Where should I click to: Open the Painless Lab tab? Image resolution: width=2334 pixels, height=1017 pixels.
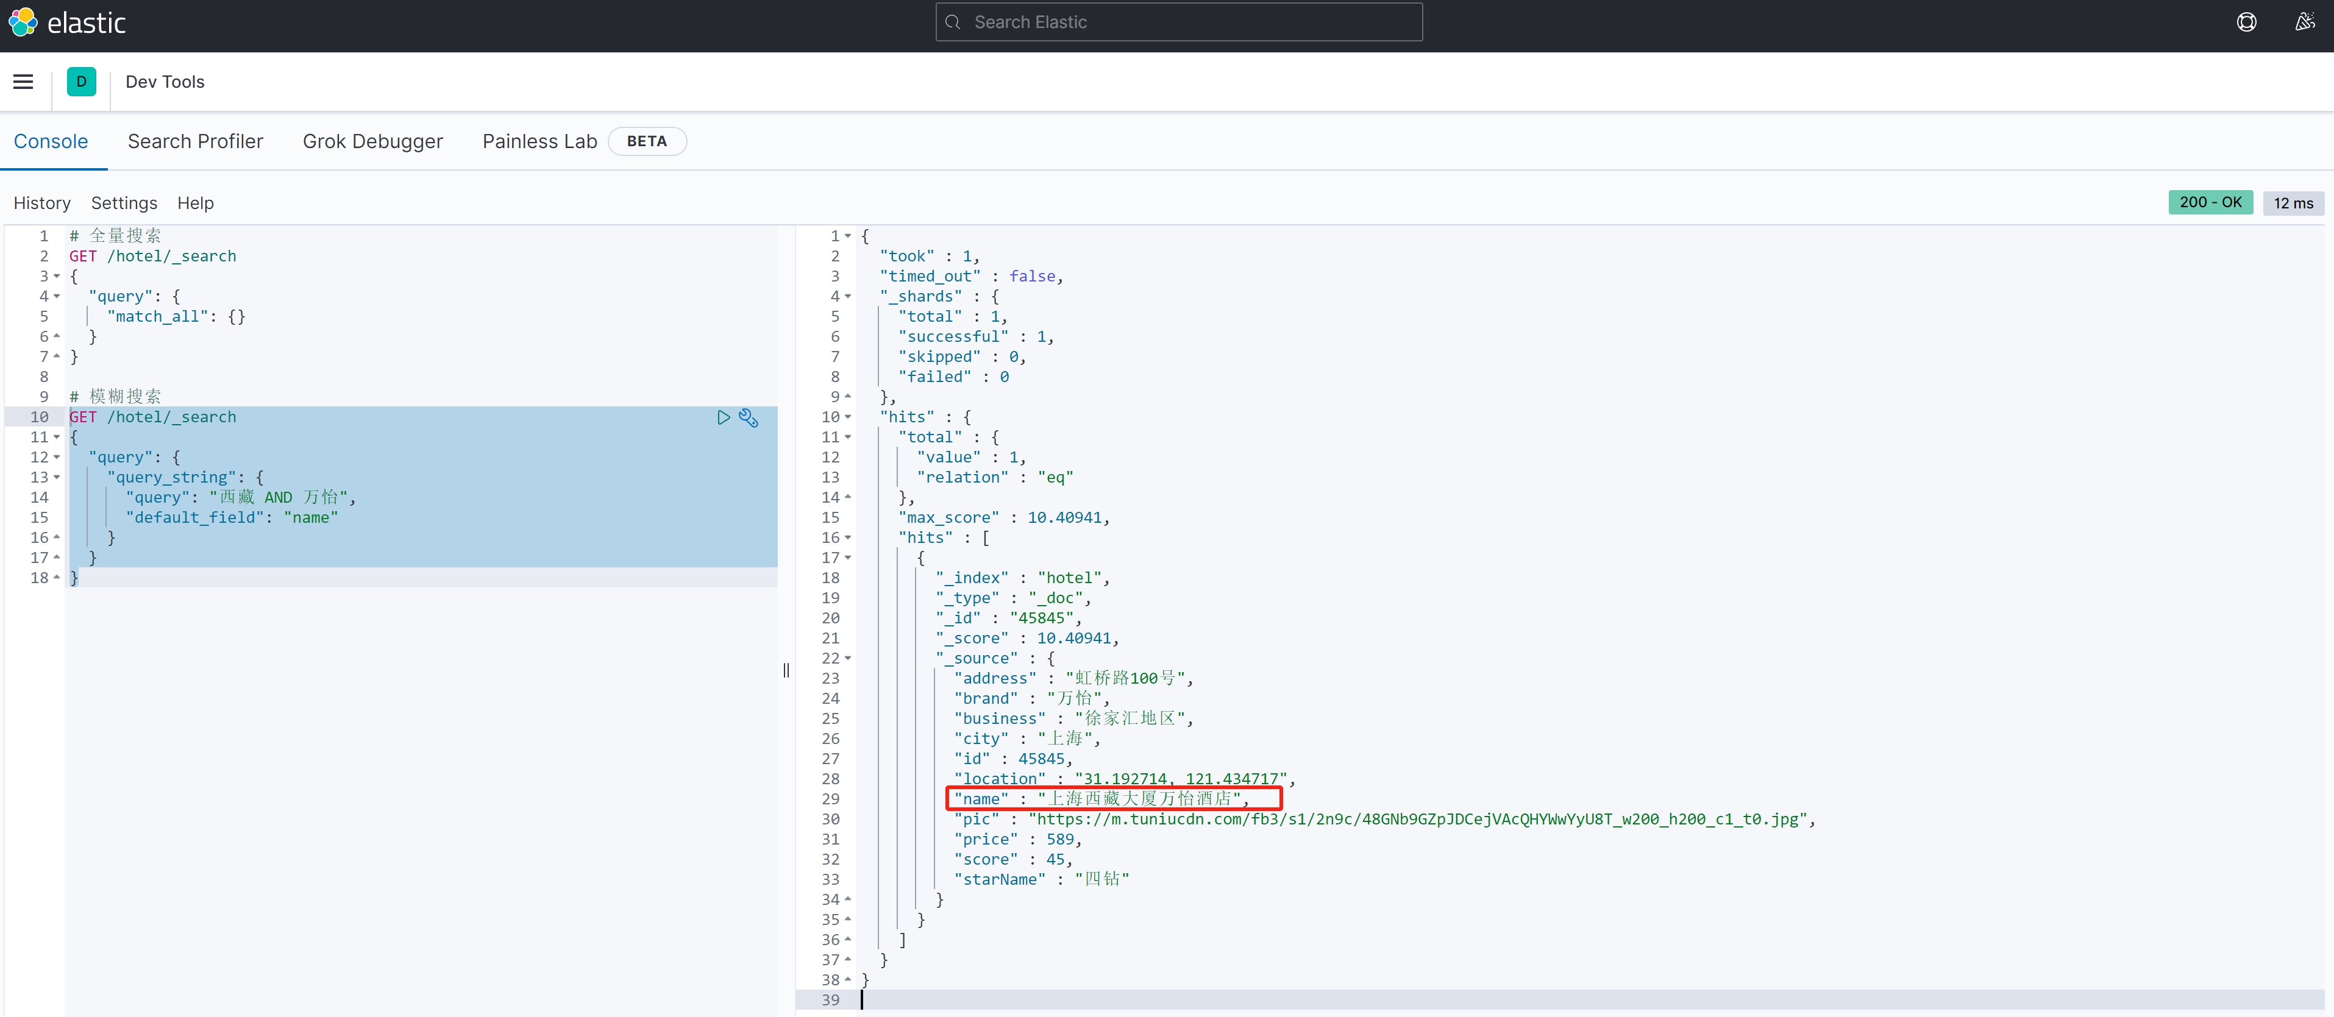pos(539,141)
